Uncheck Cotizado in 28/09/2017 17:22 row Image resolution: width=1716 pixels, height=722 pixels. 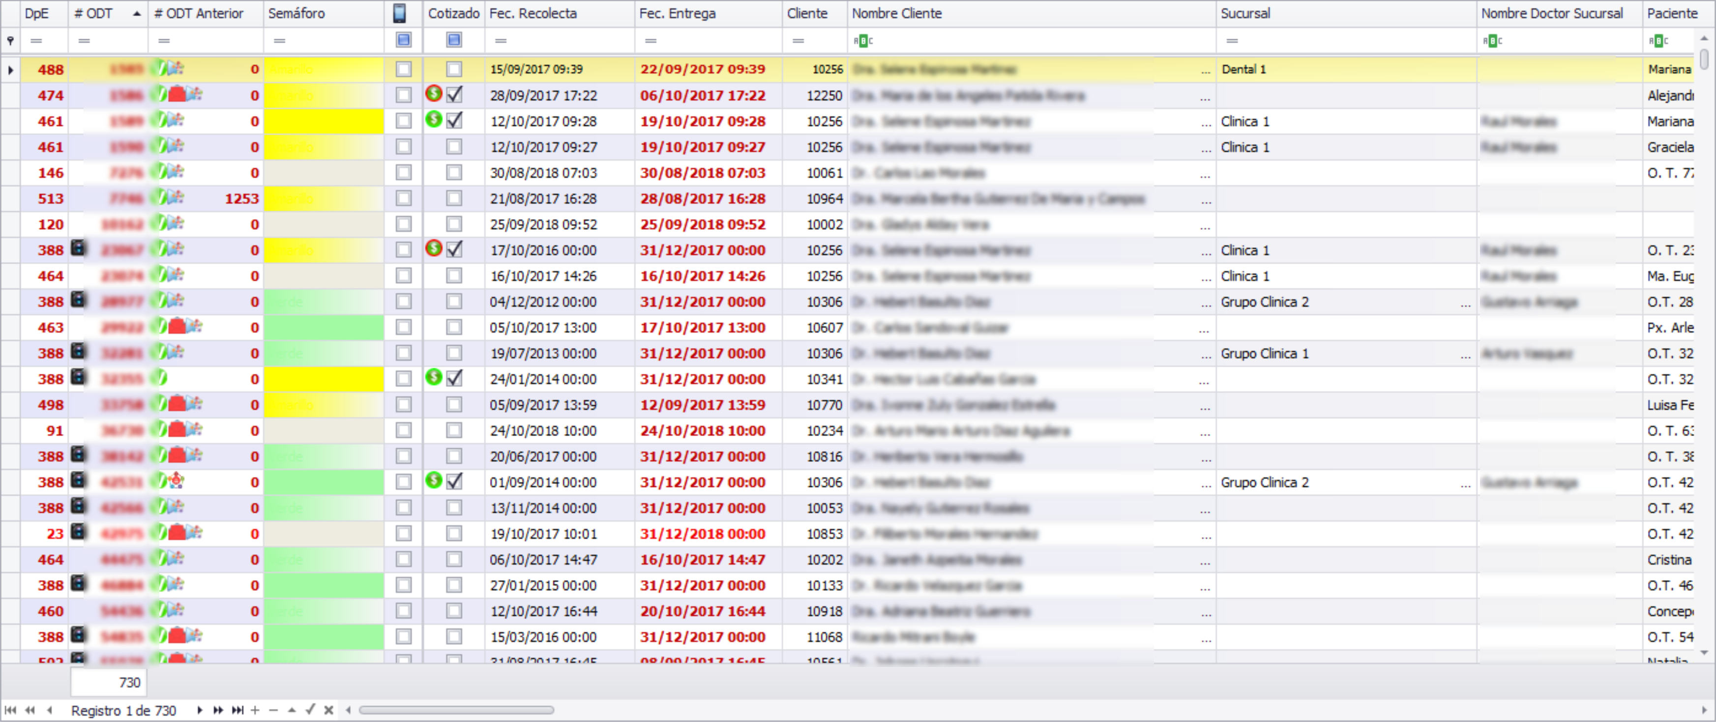coord(454,95)
